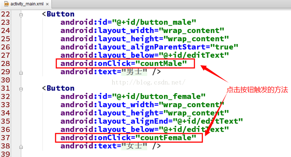Place cursor on second Button tag, line 31
Viewport: 291px width, 157px height.
[x=58, y=88]
